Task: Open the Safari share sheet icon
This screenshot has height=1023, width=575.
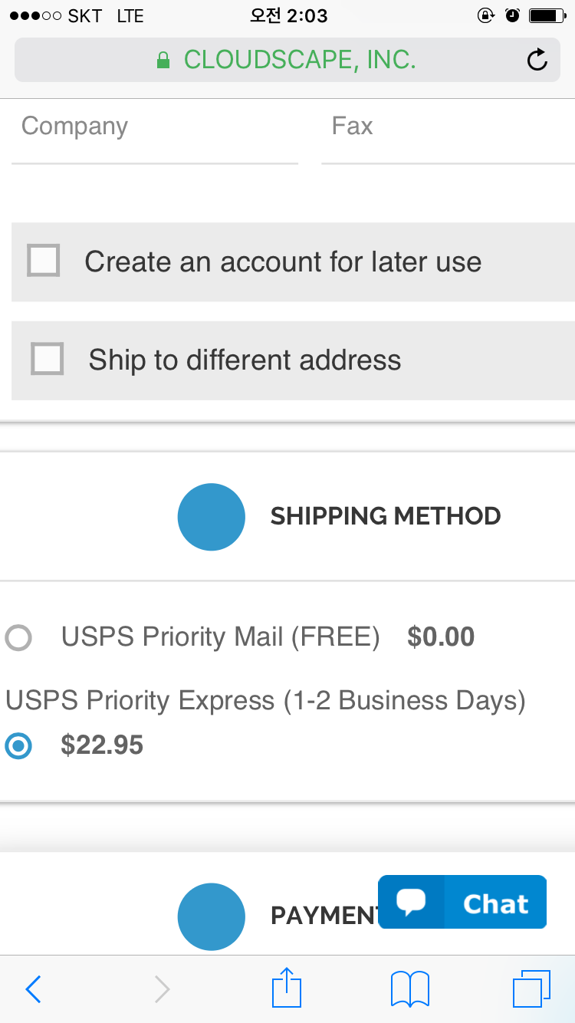Action: [x=287, y=987]
